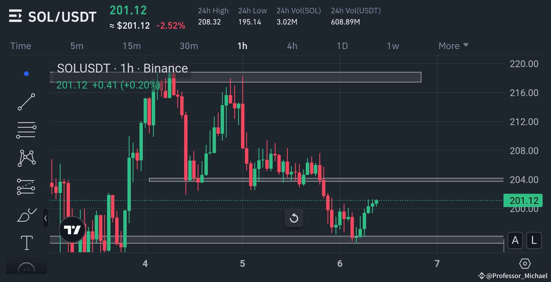Switch to the 4h timeframe tab
Image resolution: width=551 pixels, height=282 pixels.
(x=292, y=46)
